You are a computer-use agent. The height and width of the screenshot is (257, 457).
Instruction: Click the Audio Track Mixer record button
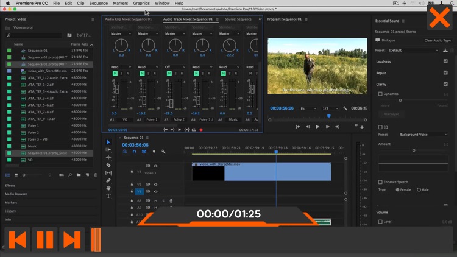(x=201, y=130)
